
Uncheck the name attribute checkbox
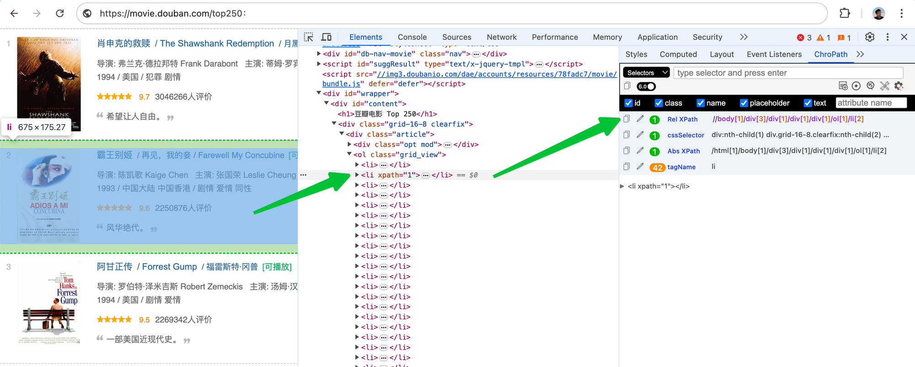point(700,103)
